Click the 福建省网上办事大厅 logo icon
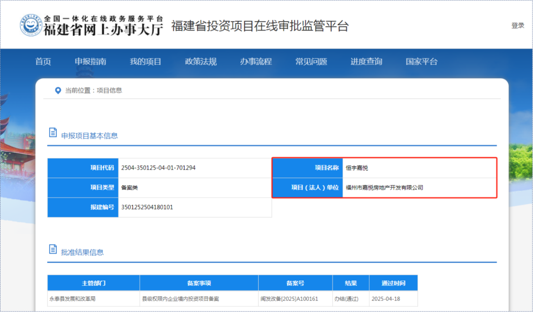This screenshot has width=533, height=312. [32, 23]
